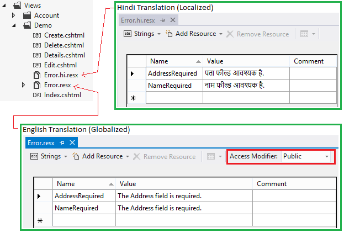Close the Error.hi.resx tab

point(173,20)
